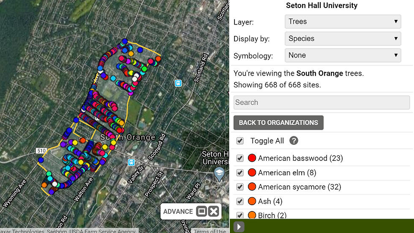
Task: Click the Seton Hall University graduation cap marker
Action: coord(219,173)
